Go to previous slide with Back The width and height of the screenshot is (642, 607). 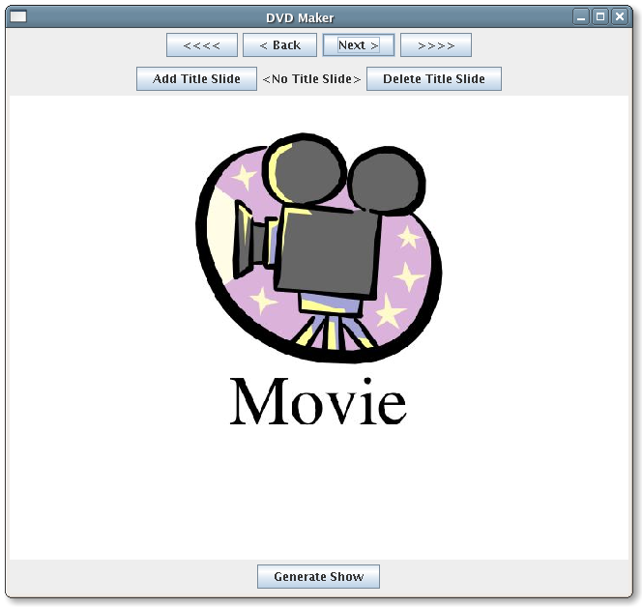pyautogui.click(x=279, y=45)
